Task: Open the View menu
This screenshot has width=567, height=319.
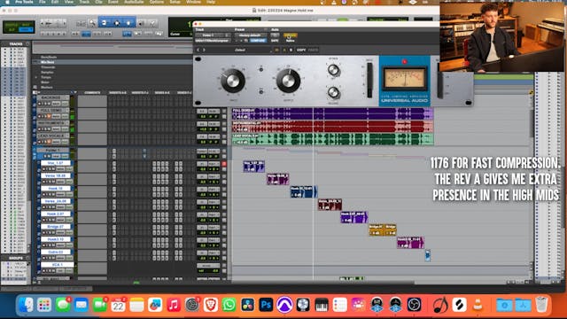Action: coord(68,2)
